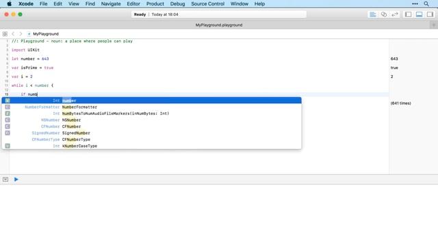Open the Window menu
This screenshot has height=246, width=438.
[x=239, y=4]
